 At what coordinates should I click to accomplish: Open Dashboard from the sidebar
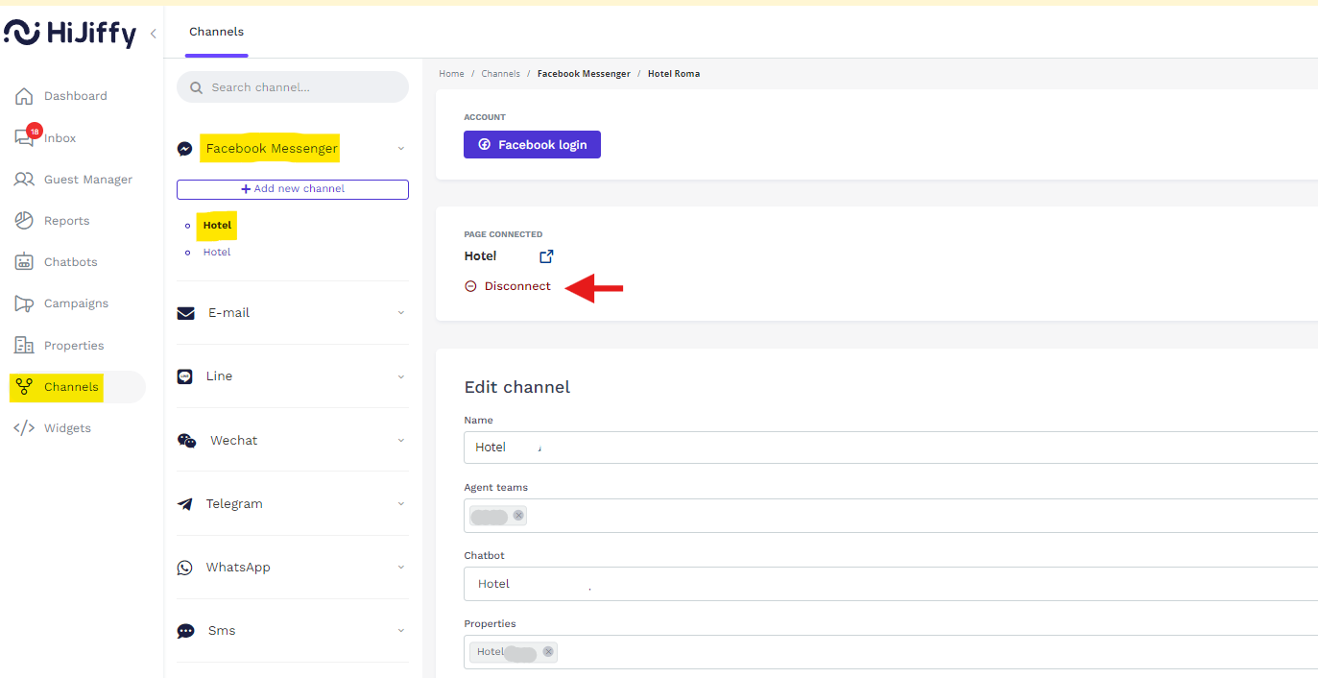coord(76,96)
